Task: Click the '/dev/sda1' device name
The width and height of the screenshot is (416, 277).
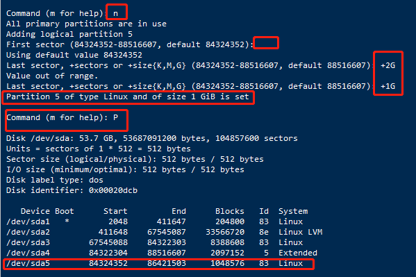Action: (28, 221)
